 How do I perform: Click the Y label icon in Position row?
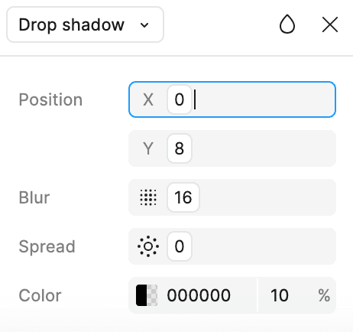148,148
